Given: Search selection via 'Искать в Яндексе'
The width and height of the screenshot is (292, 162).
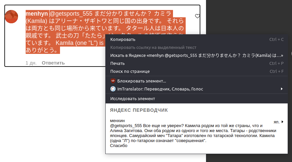Looking at the screenshot, I should click(196, 56).
